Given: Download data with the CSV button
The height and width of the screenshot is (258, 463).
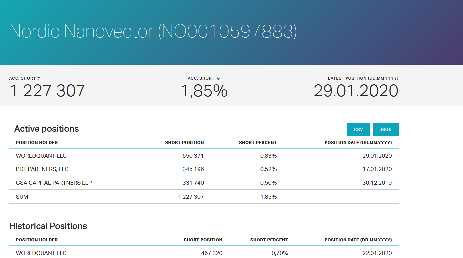Looking at the screenshot, I should point(358,130).
